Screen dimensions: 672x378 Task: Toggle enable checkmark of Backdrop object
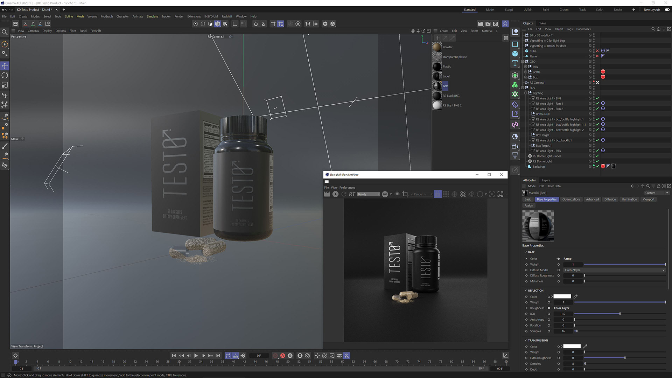coord(597,167)
